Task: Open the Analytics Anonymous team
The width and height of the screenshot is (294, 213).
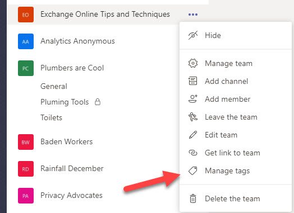Action: [77, 41]
